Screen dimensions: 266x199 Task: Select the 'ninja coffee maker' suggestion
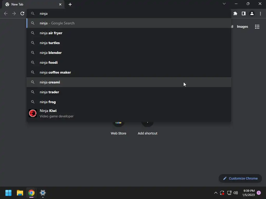coord(129,72)
